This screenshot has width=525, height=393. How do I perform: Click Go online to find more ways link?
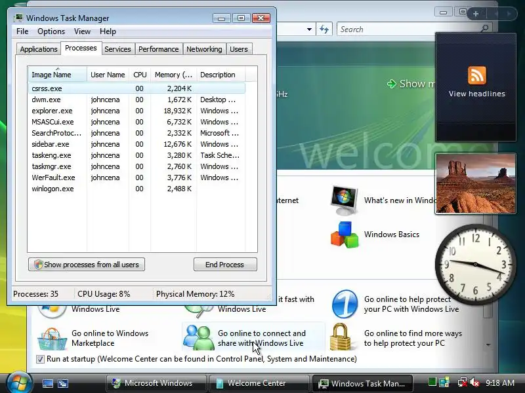tap(413, 338)
